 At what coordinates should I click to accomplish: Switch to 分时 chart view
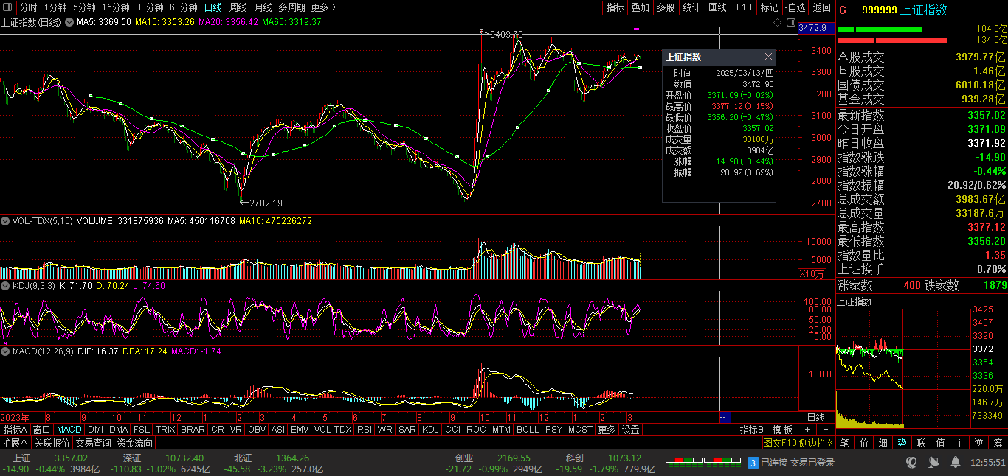pyautogui.click(x=28, y=7)
